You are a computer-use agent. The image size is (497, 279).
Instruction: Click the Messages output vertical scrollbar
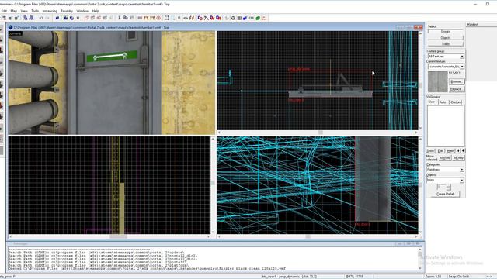coord(420,259)
